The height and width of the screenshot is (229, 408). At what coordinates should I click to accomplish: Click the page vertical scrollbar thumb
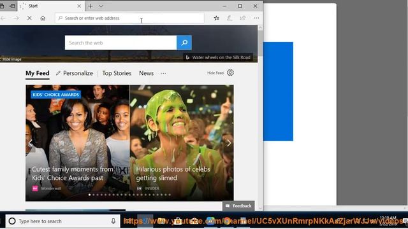(260, 43)
